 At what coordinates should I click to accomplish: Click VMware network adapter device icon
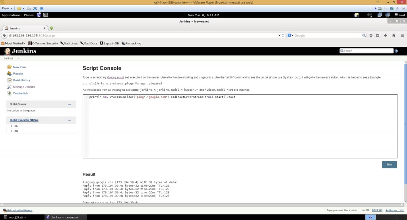point(391,8)
